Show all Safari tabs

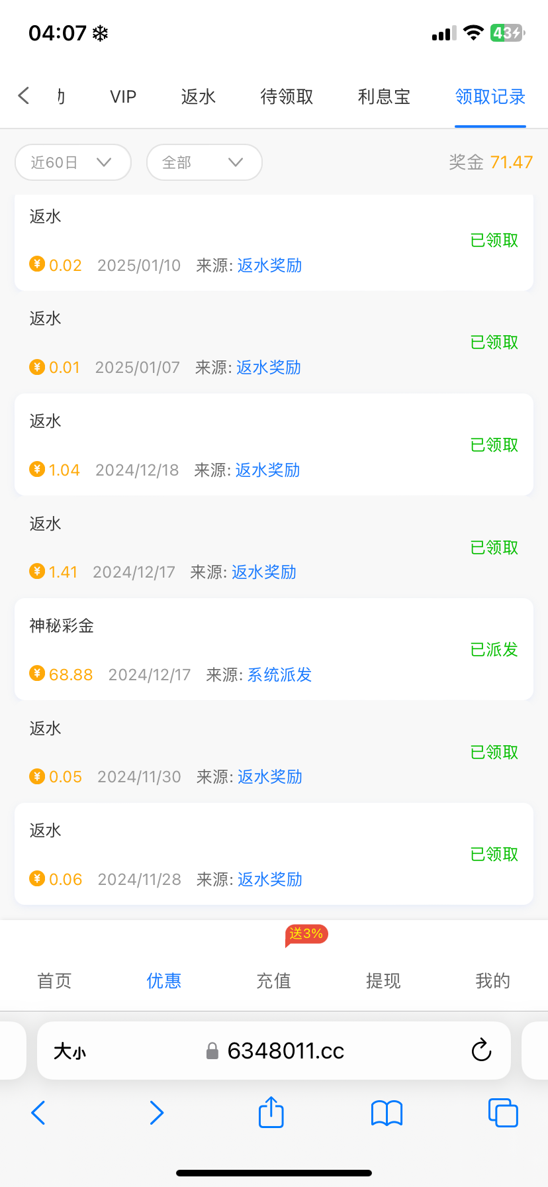[502, 1113]
